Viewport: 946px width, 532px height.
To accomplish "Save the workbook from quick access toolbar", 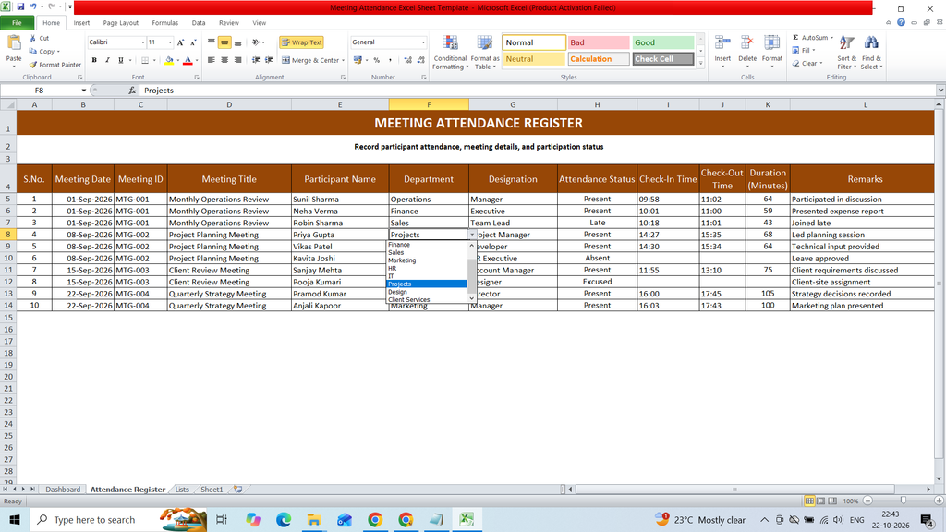I will click(20, 6).
